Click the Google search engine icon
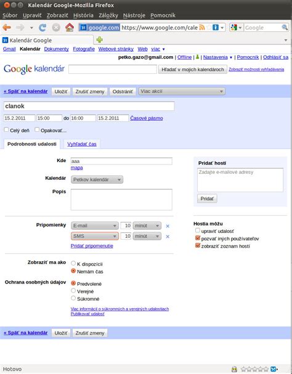292x374 pixels. [234, 28]
